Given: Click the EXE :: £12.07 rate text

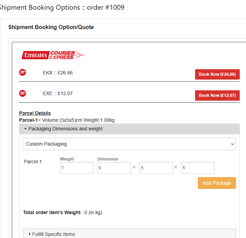Looking at the screenshot, I should tap(58, 93).
